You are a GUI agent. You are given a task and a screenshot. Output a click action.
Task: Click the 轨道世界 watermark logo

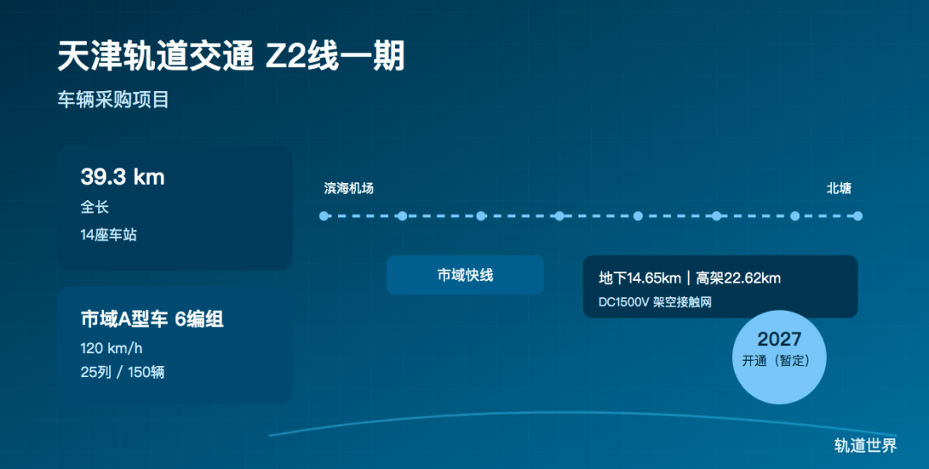pyautogui.click(x=865, y=445)
